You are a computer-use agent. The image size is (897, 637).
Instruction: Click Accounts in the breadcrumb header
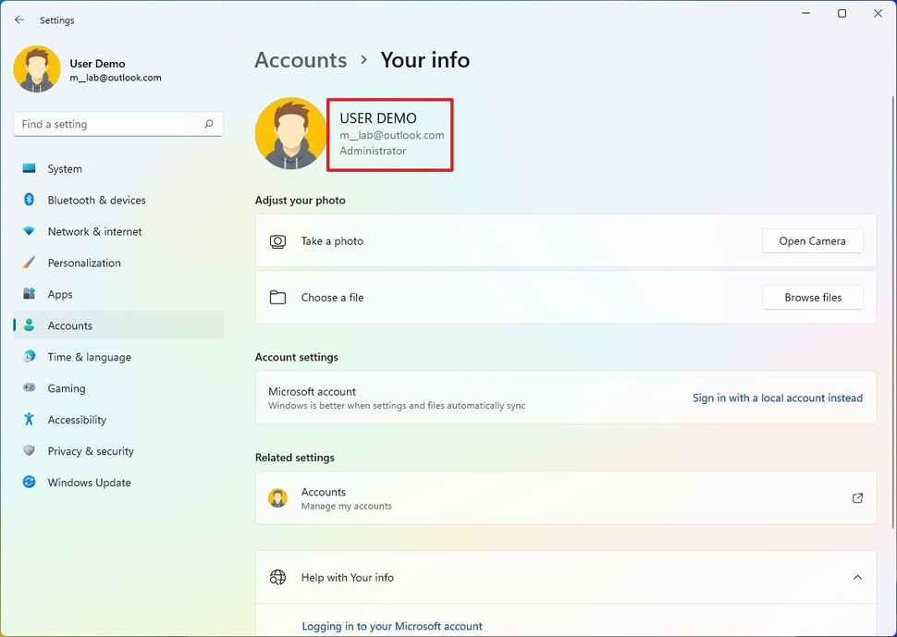coord(301,60)
